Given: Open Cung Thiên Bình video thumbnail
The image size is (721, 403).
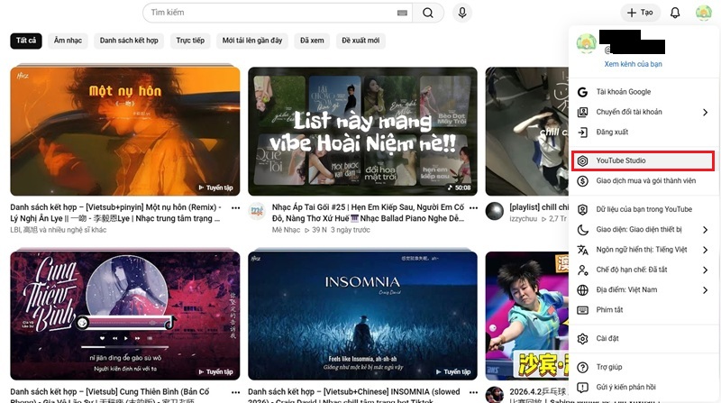Looking at the screenshot, I should (125, 316).
